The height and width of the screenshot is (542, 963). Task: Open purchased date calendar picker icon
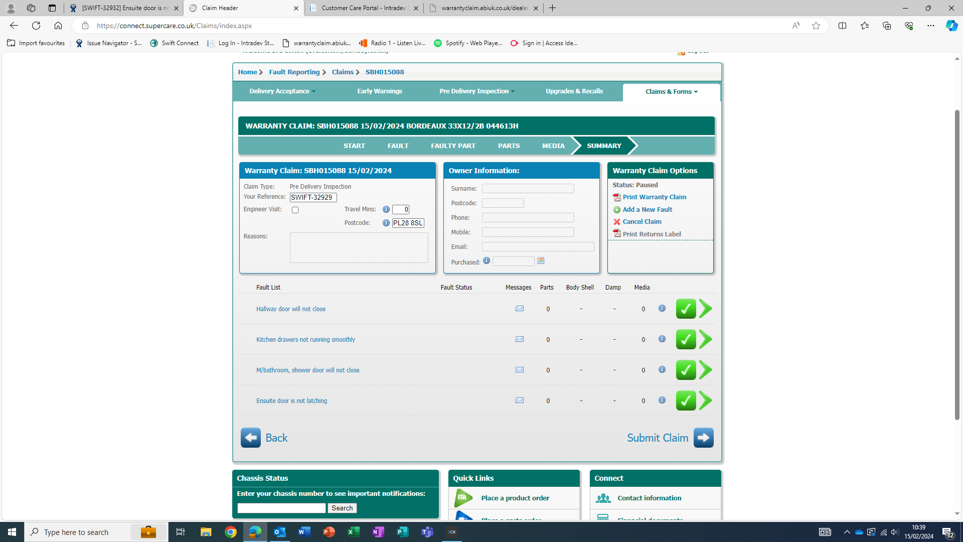tap(541, 261)
